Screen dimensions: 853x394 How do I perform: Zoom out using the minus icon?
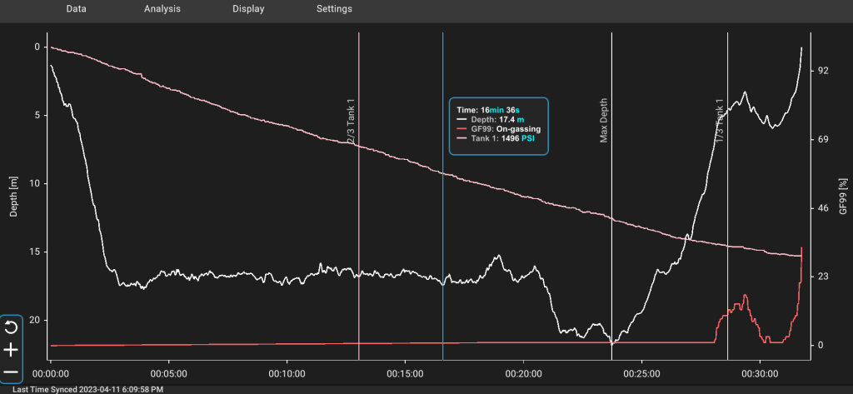pyautogui.click(x=11, y=373)
